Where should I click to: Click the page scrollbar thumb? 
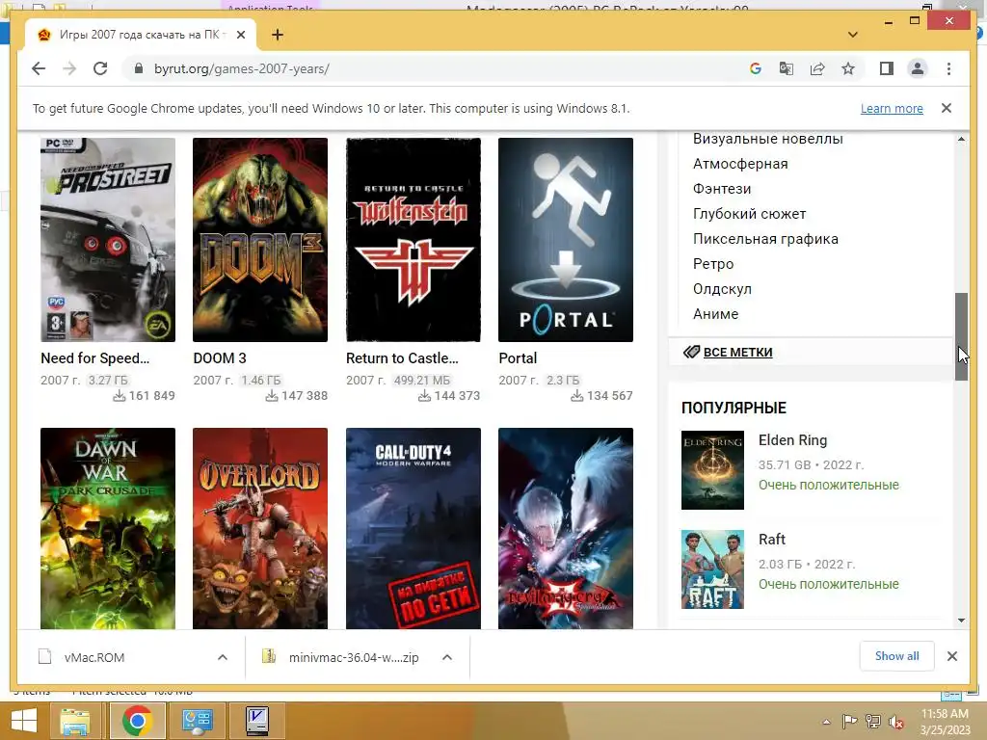click(x=961, y=336)
